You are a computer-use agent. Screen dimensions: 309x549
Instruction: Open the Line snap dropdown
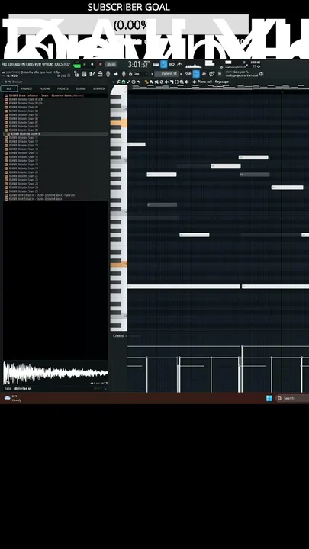coord(138,74)
